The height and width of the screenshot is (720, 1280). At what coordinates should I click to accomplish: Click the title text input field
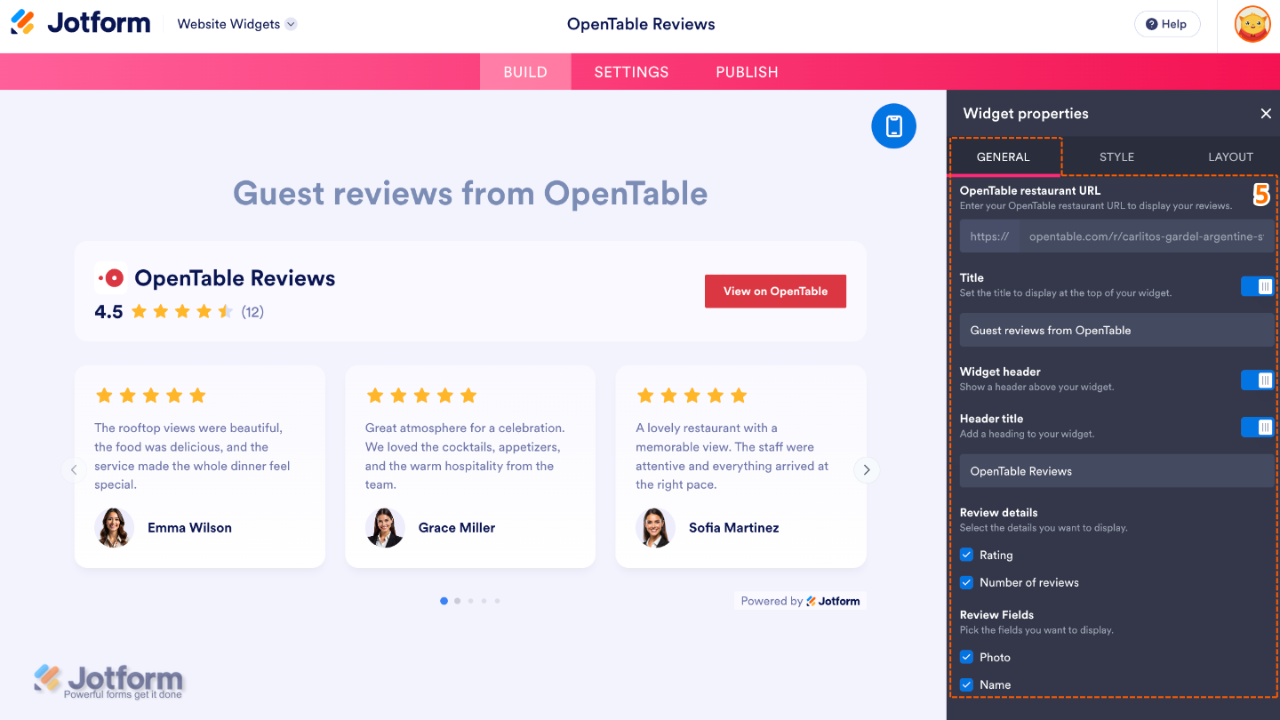pyautogui.click(x=1116, y=330)
